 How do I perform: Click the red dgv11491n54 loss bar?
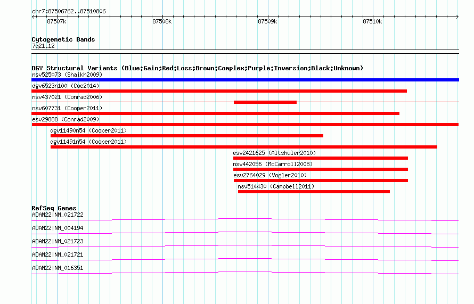[244, 147]
